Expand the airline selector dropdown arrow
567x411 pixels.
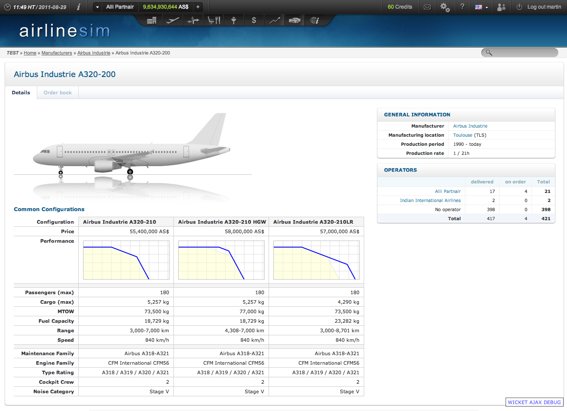(97, 7)
